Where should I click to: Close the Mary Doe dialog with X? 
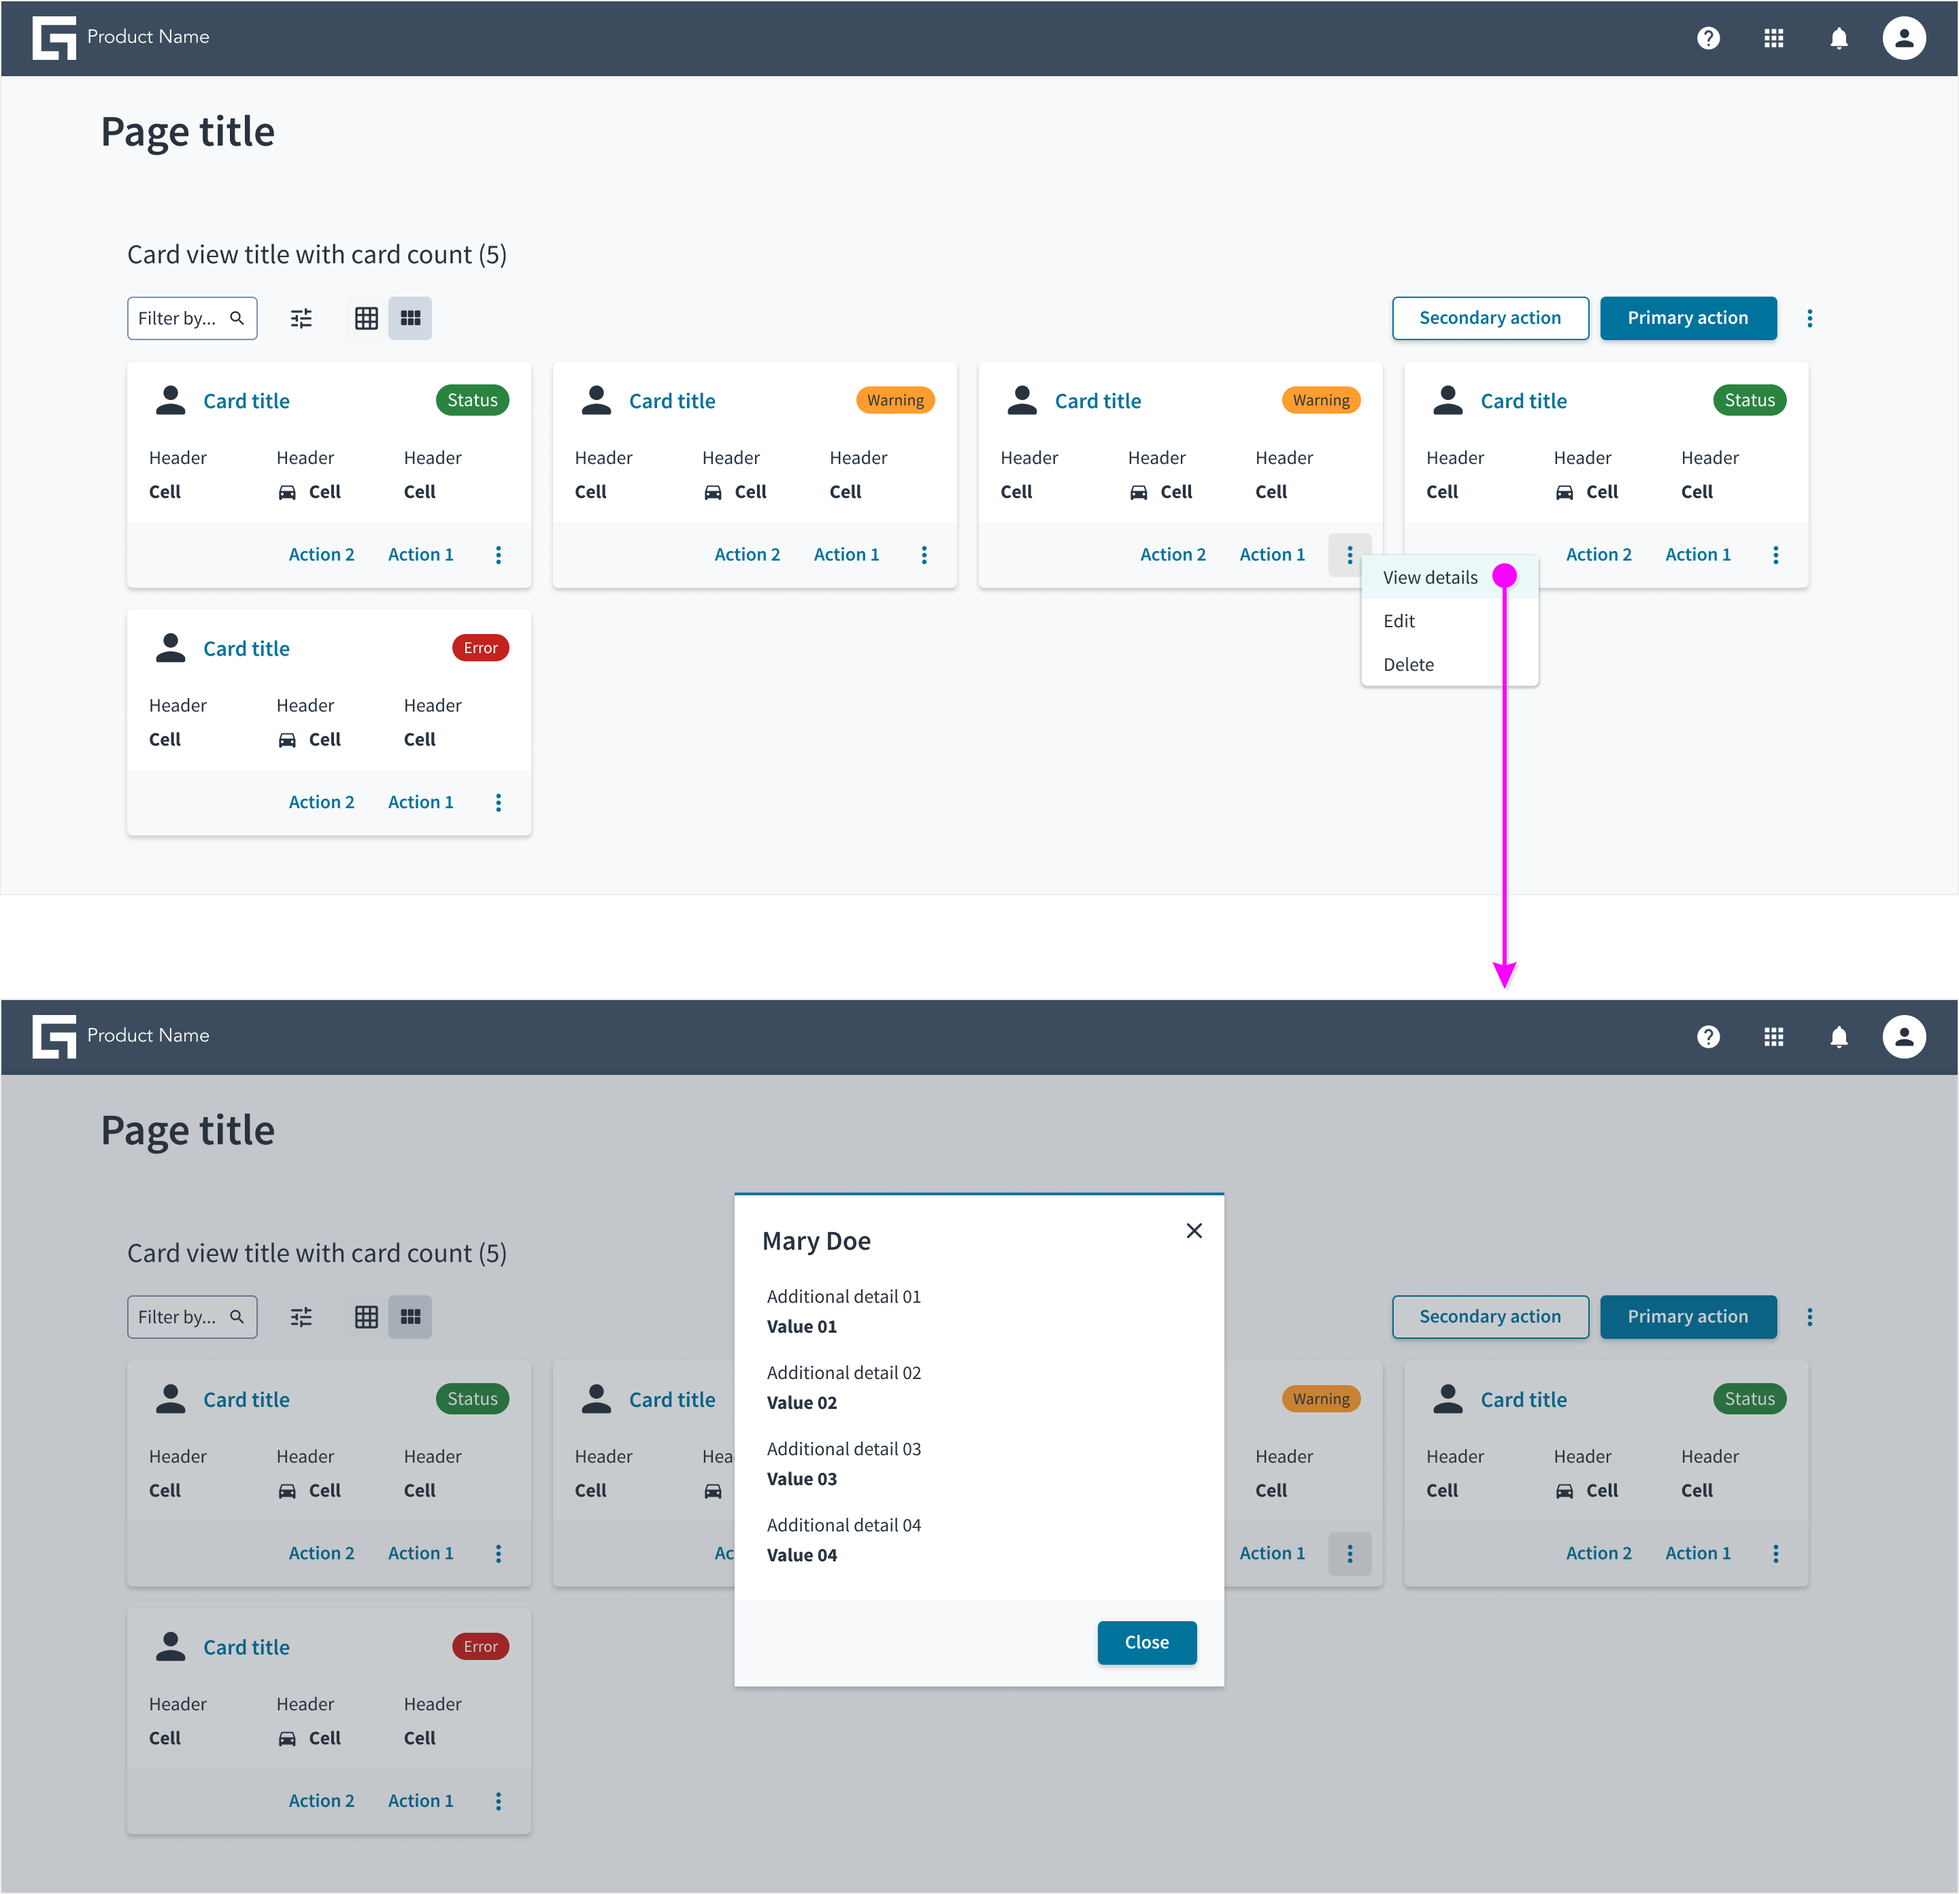point(1193,1230)
